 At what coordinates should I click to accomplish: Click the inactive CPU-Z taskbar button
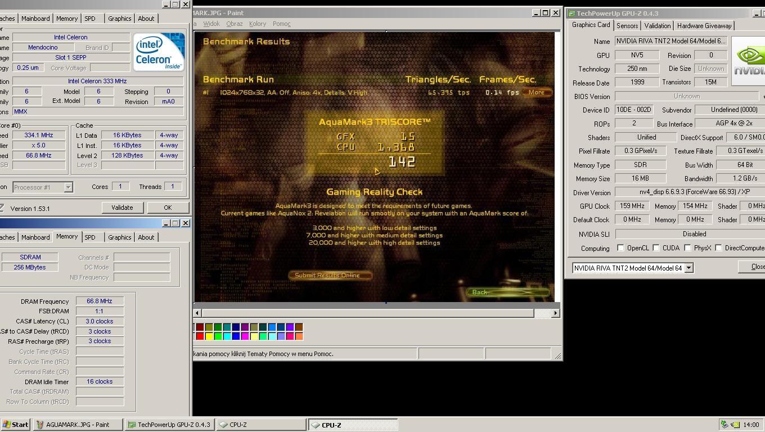pos(262,425)
